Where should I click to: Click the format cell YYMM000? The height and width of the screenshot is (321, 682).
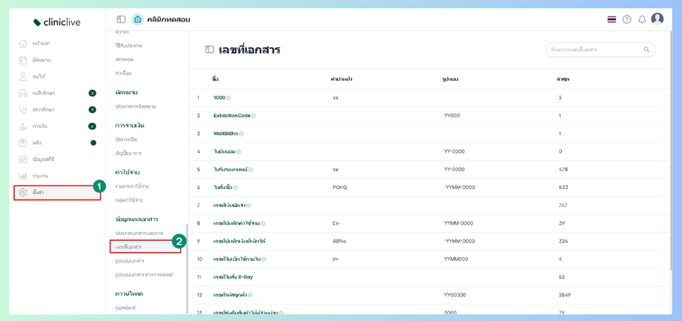pyautogui.click(x=456, y=259)
